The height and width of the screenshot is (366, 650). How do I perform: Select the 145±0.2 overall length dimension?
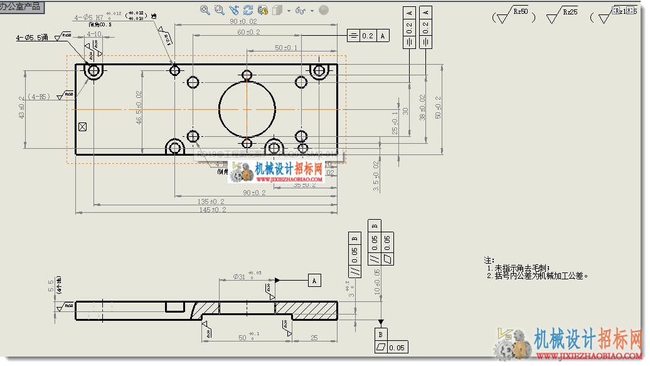click(x=213, y=210)
